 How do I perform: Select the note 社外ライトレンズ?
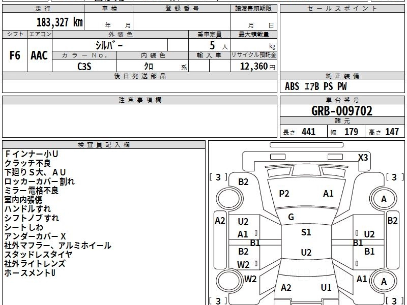35,264
